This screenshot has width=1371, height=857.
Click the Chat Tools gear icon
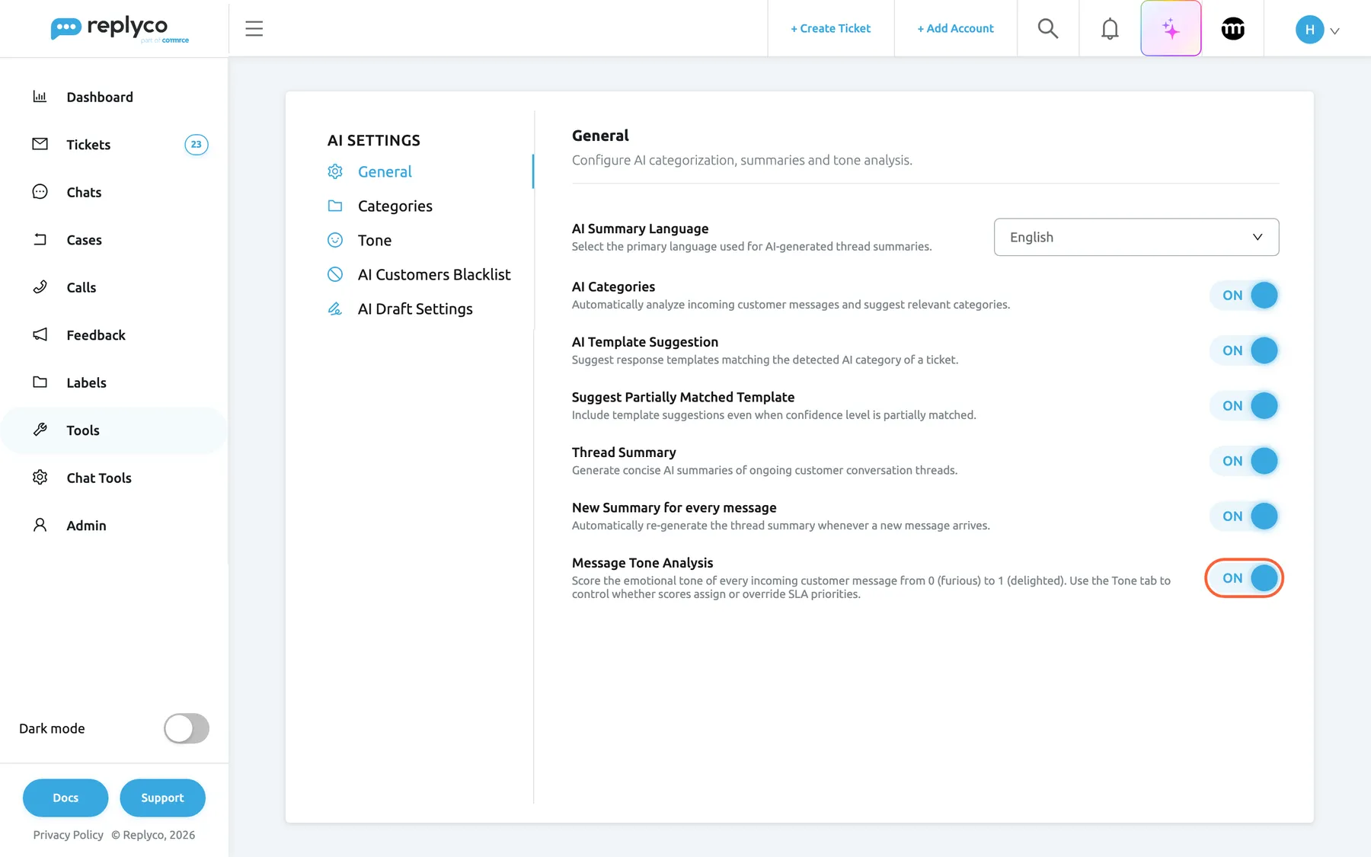pyautogui.click(x=40, y=478)
